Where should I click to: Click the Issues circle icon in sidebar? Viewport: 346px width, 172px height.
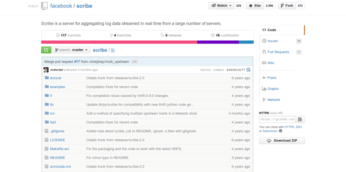264,41
